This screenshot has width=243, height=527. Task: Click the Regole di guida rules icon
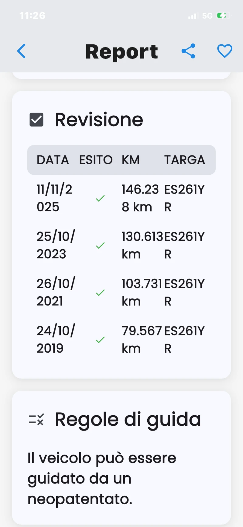click(36, 420)
